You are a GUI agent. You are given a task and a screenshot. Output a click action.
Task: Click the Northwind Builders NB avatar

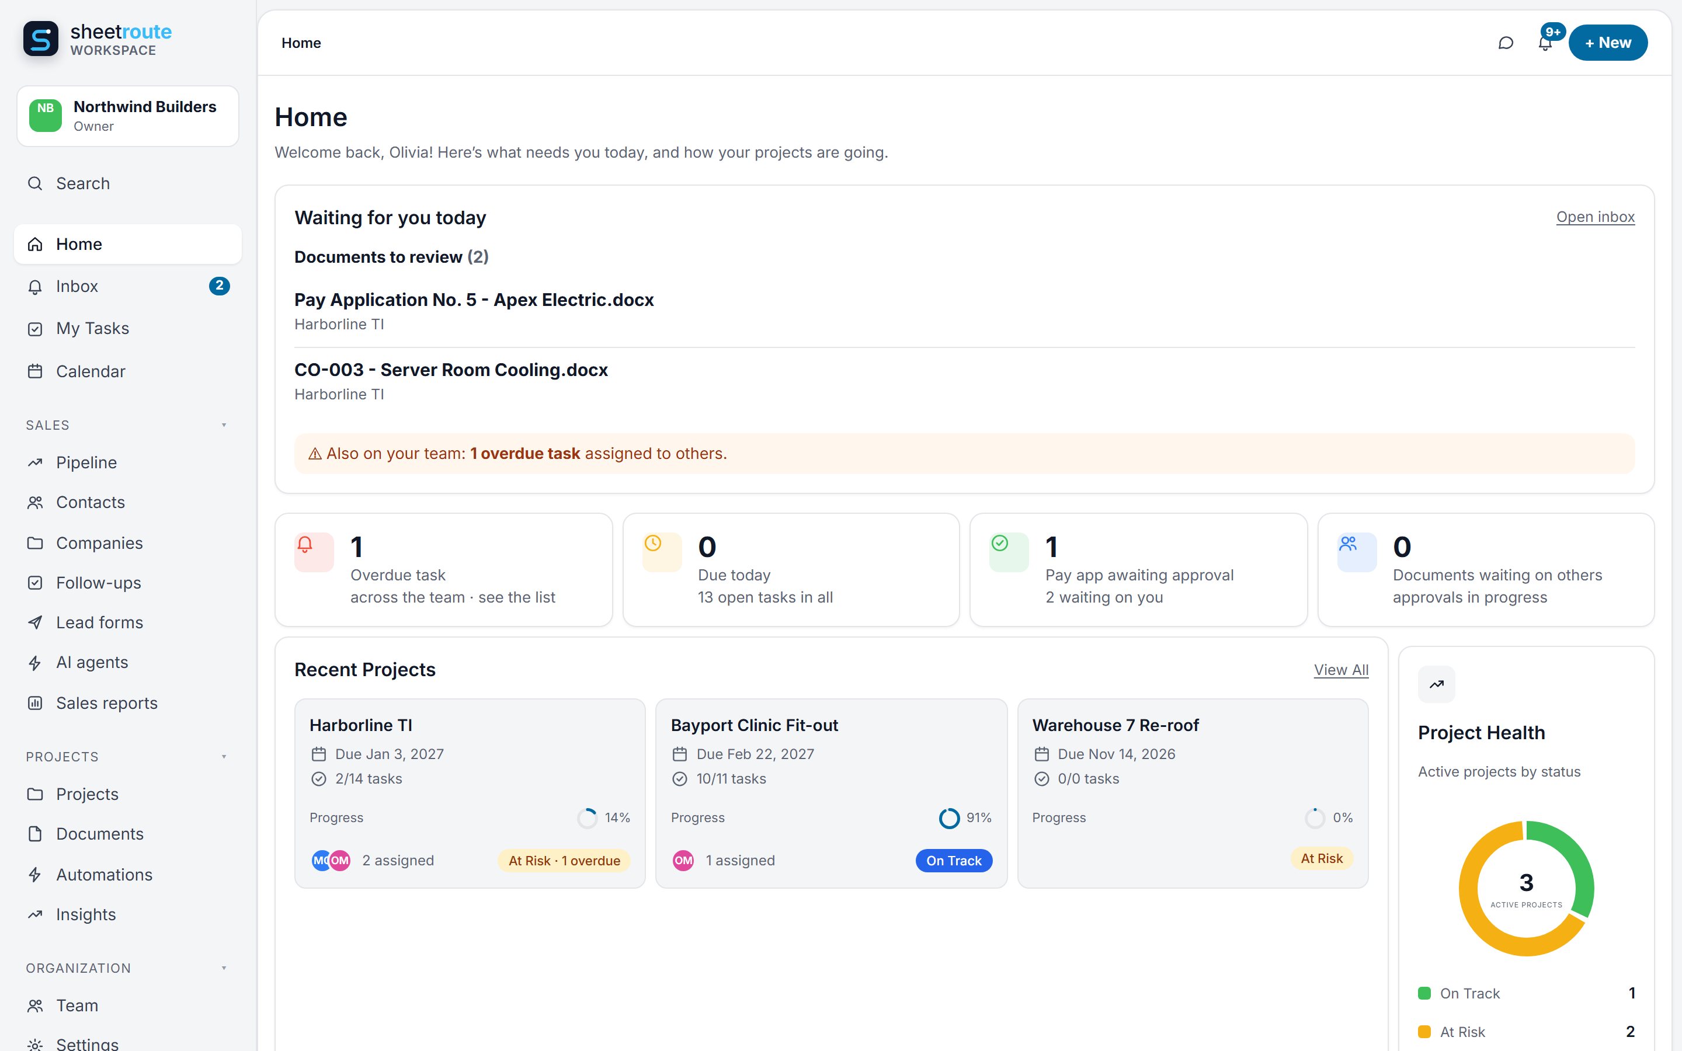pos(45,116)
